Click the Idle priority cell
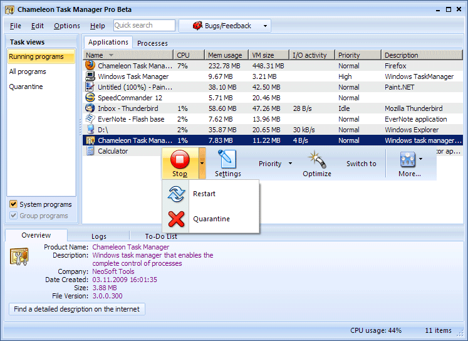468x341 pixels. pos(344,108)
